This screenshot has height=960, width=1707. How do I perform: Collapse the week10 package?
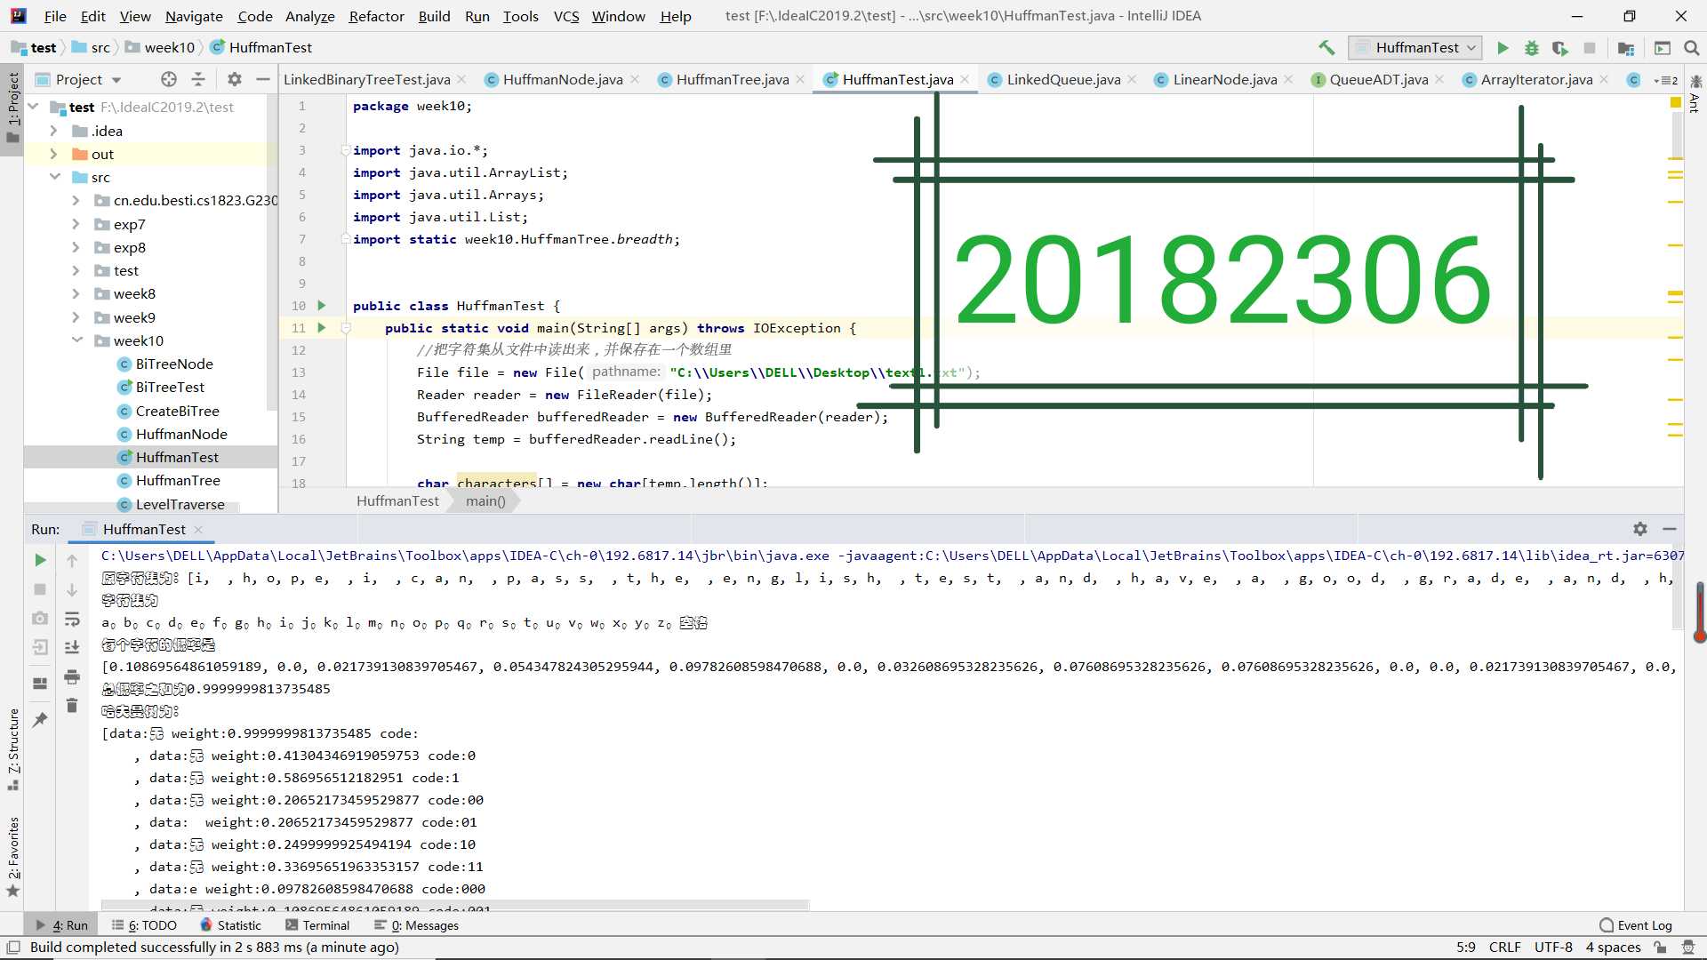(76, 340)
